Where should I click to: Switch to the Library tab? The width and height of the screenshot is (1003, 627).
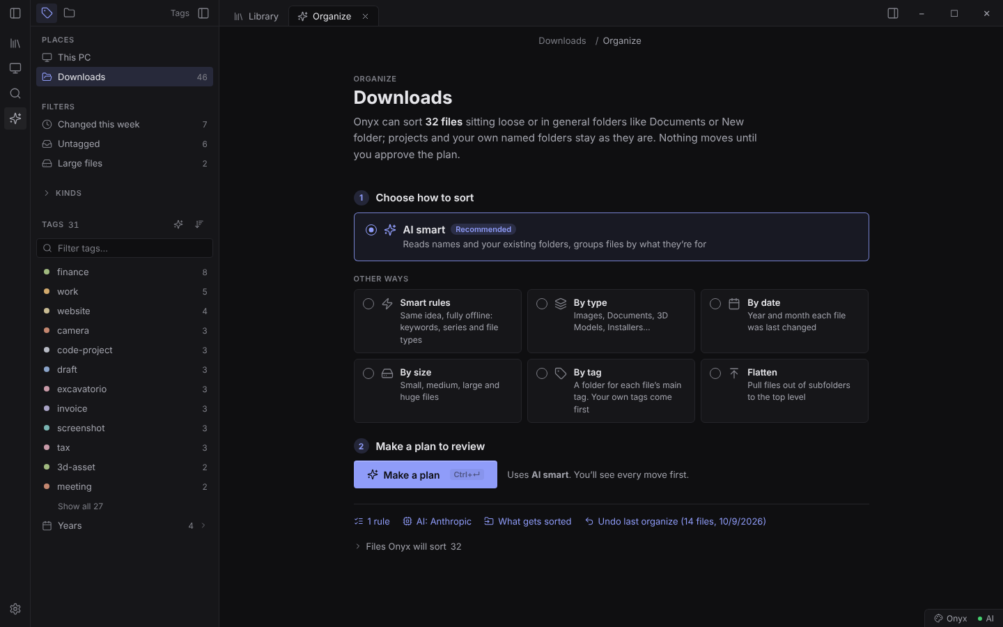point(256,17)
